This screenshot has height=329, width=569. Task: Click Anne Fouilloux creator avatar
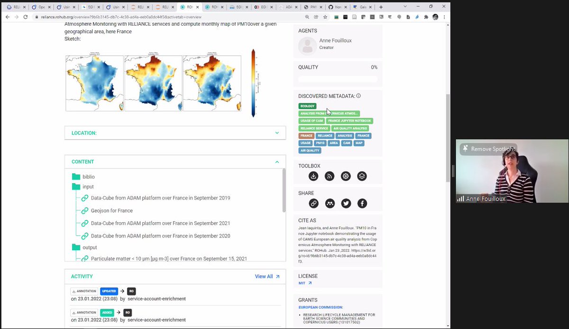[307, 46]
